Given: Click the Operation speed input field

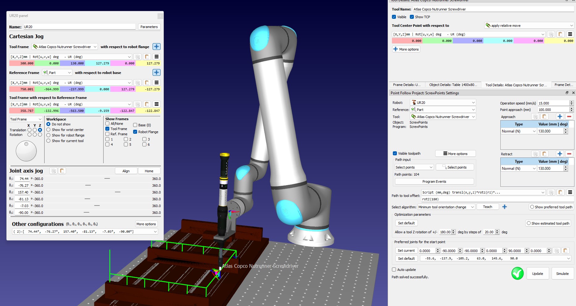Looking at the screenshot, I should [553, 103].
